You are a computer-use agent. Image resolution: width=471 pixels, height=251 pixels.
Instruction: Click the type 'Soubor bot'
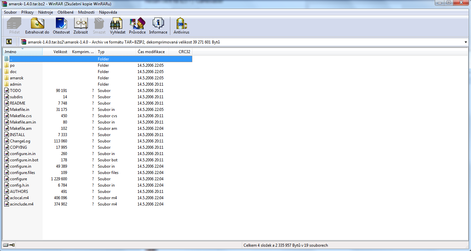coord(108,160)
